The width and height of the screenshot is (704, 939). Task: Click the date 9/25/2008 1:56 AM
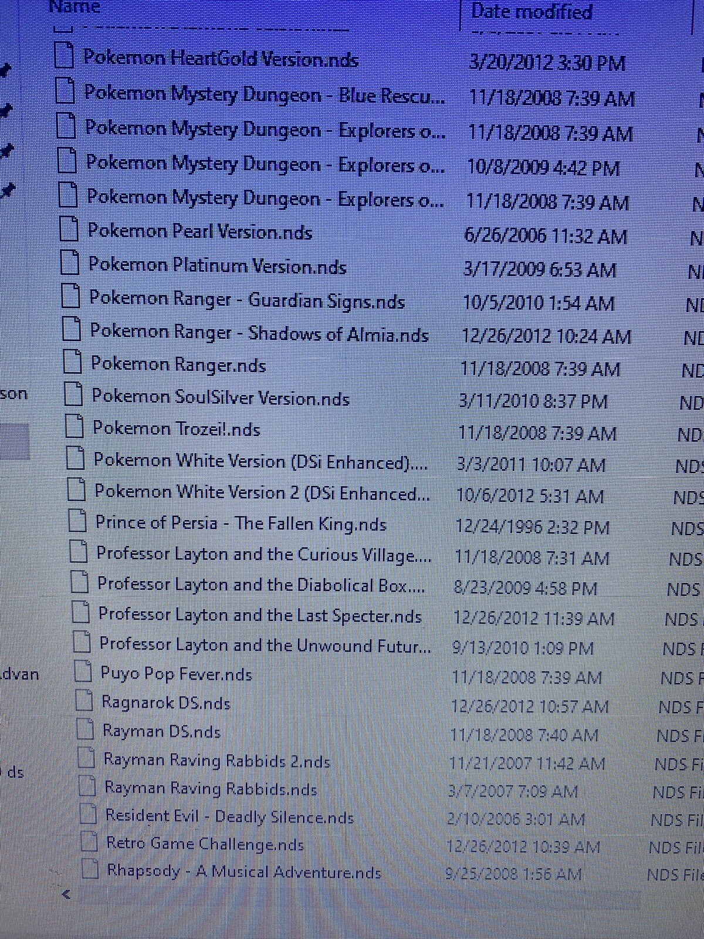(x=514, y=874)
